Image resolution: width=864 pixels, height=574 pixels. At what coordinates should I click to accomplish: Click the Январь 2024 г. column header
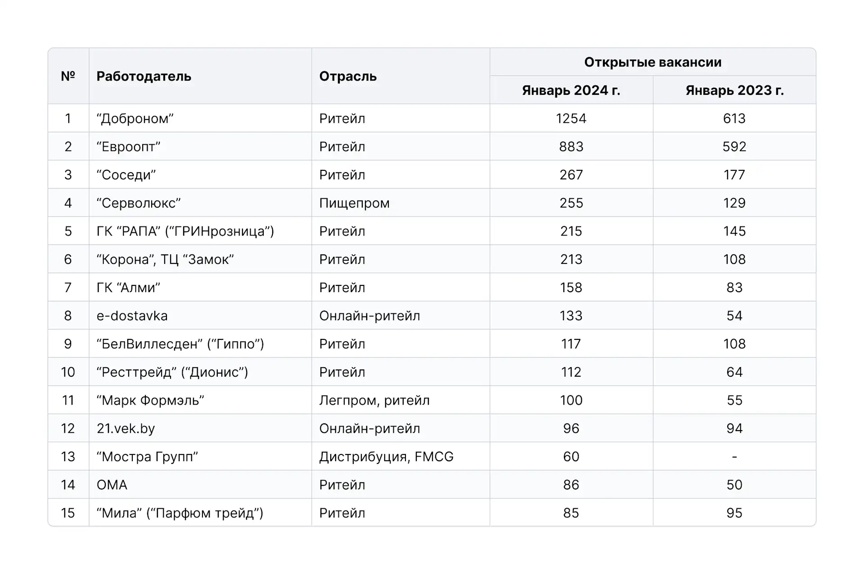pos(571,90)
